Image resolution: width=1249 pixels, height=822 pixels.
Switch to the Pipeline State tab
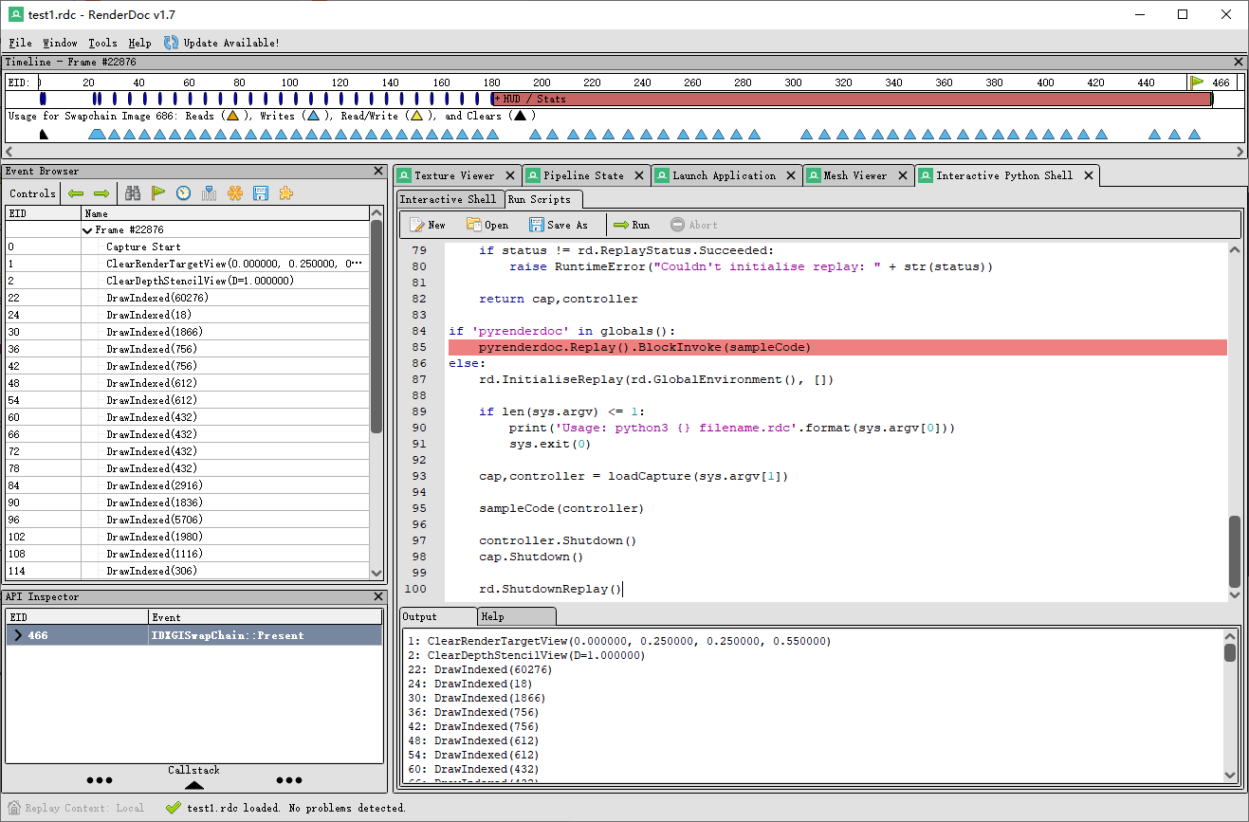click(x=585, y=175)
